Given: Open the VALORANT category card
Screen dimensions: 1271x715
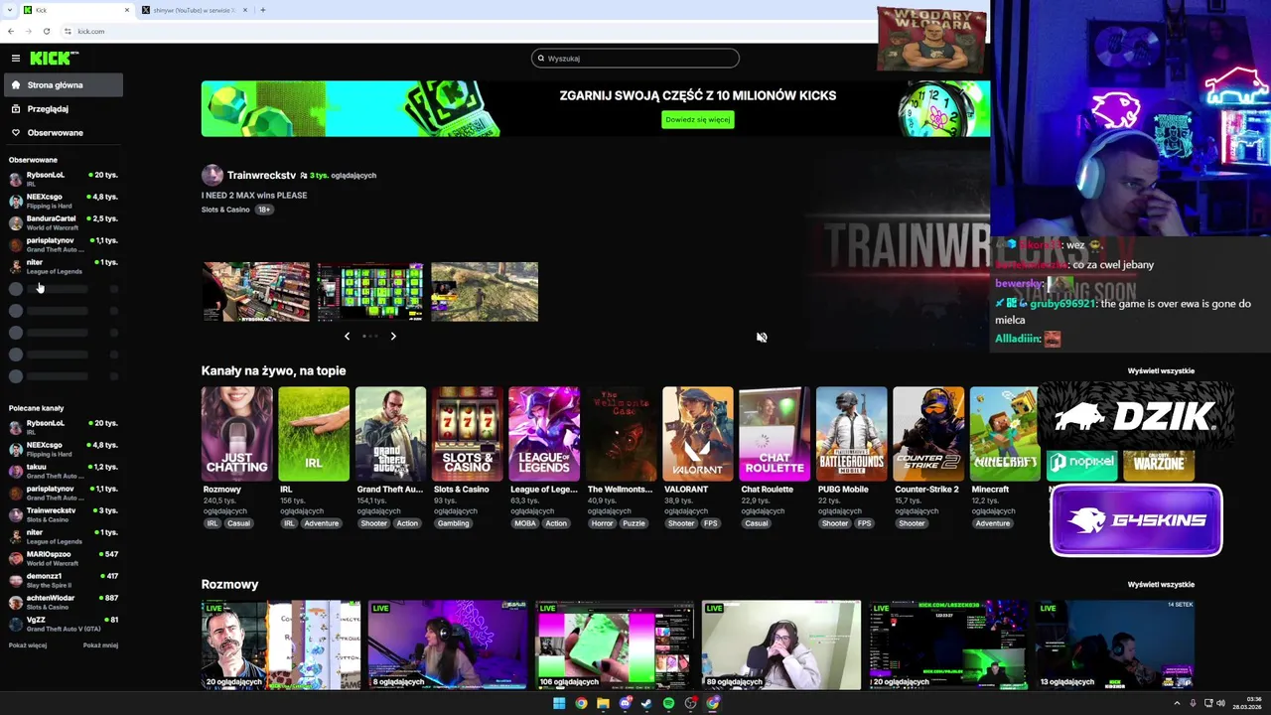Looking at the screenshot, I should click(698, 434).
